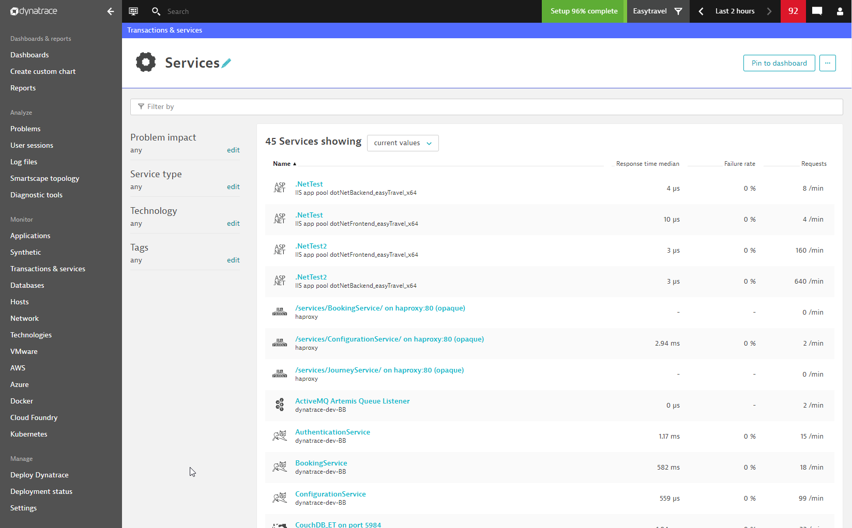Go to previous timeframe arrow
852x528 pixels.
(701, 11)
